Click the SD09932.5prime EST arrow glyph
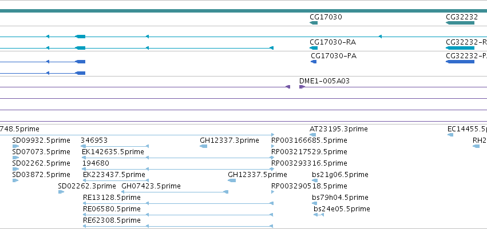The image size is (487, 229). (x=15, y=146)
